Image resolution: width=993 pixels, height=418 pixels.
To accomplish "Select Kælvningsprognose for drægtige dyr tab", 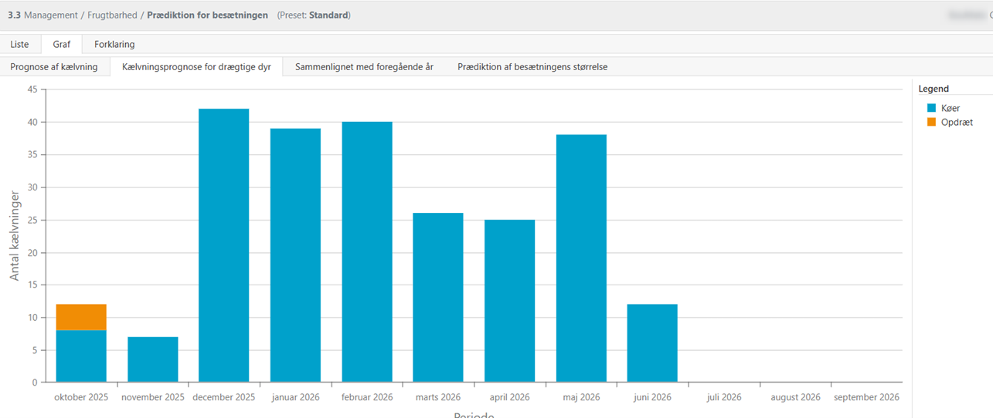I will tap(196, 67).
